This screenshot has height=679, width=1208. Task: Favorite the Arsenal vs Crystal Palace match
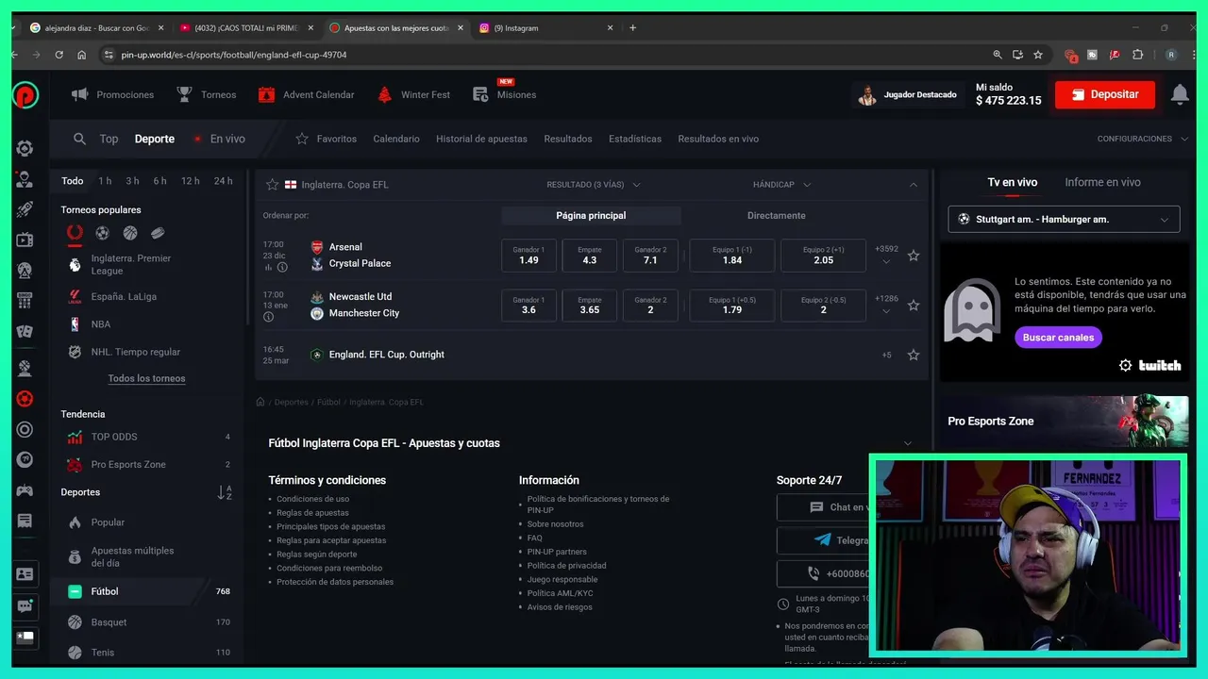[x=914, y=256]
